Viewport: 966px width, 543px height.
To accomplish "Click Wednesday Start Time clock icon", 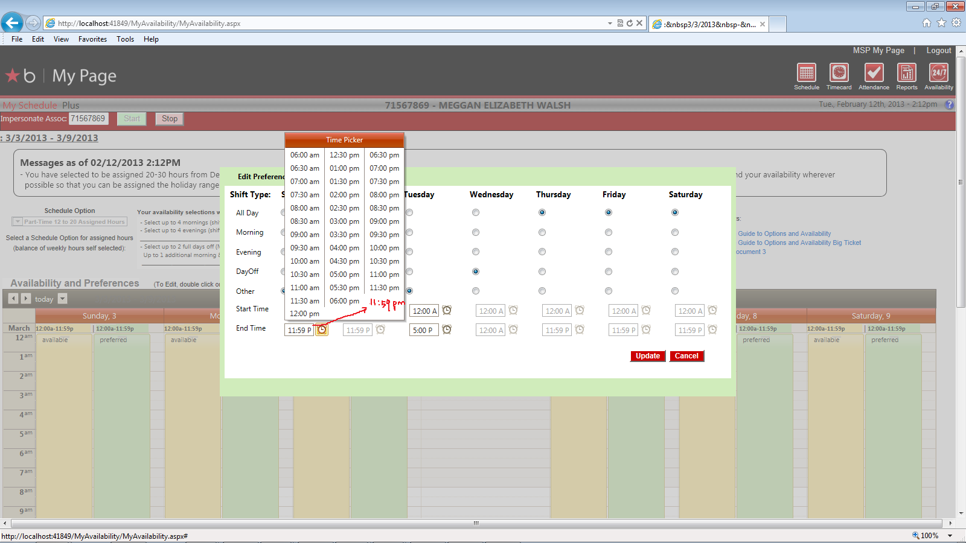I will 513,310.
